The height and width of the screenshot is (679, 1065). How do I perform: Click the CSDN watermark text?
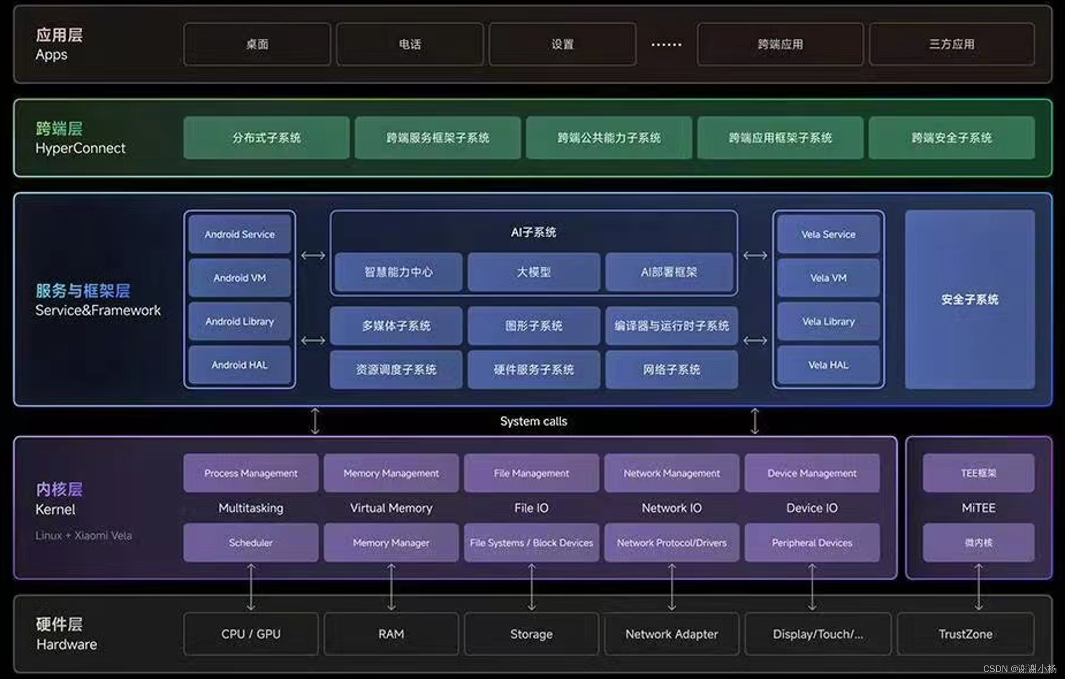point(1019,669)
